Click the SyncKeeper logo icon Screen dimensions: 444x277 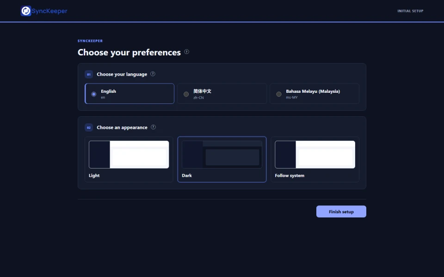pyautogui.click(x=26, y=11)
